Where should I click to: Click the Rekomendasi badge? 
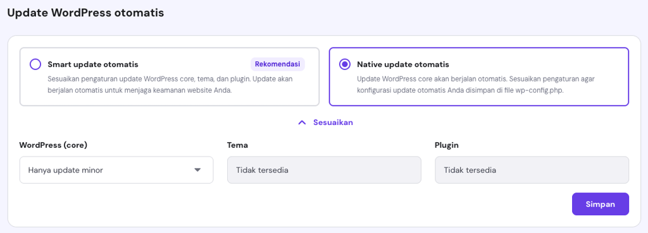point(277,64)
